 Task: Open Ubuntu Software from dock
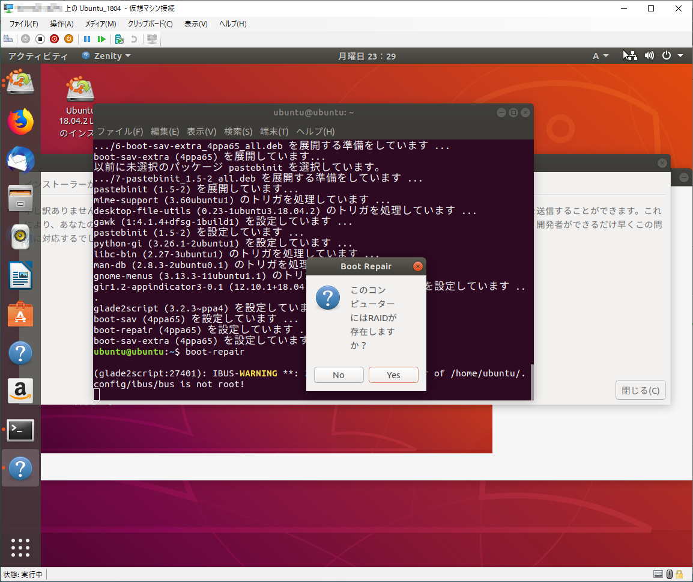(20, 314)
